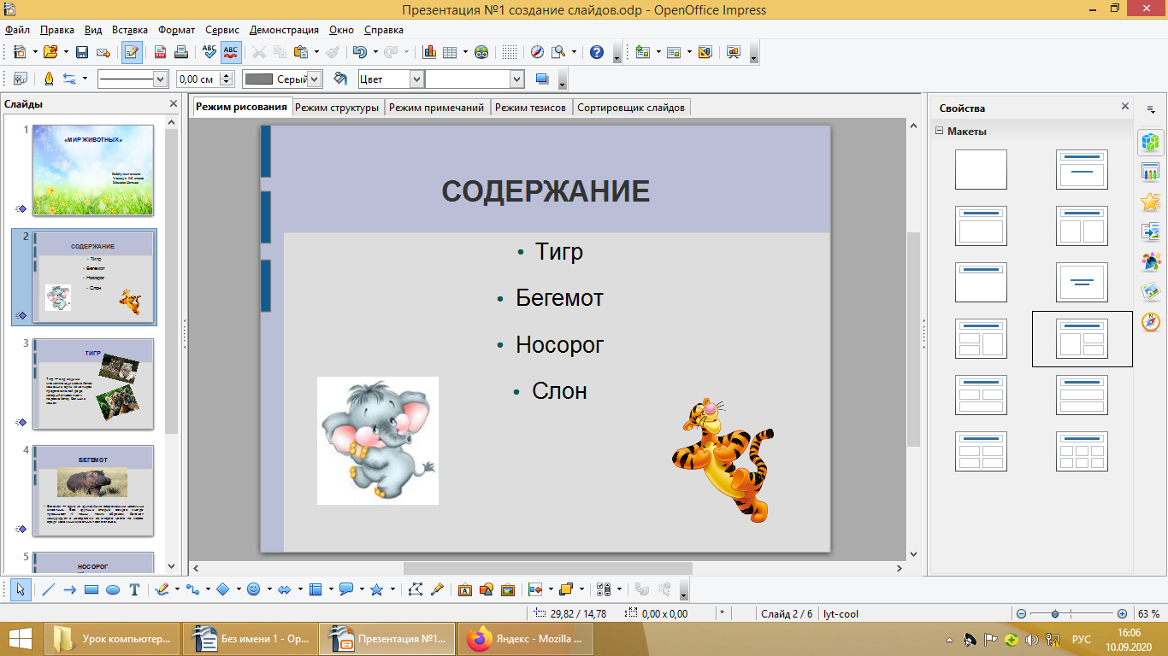The width and height of the screenshot is (1168, 656).
Task: Open OpenOffice Help question mark
Action: click(597, 52)
